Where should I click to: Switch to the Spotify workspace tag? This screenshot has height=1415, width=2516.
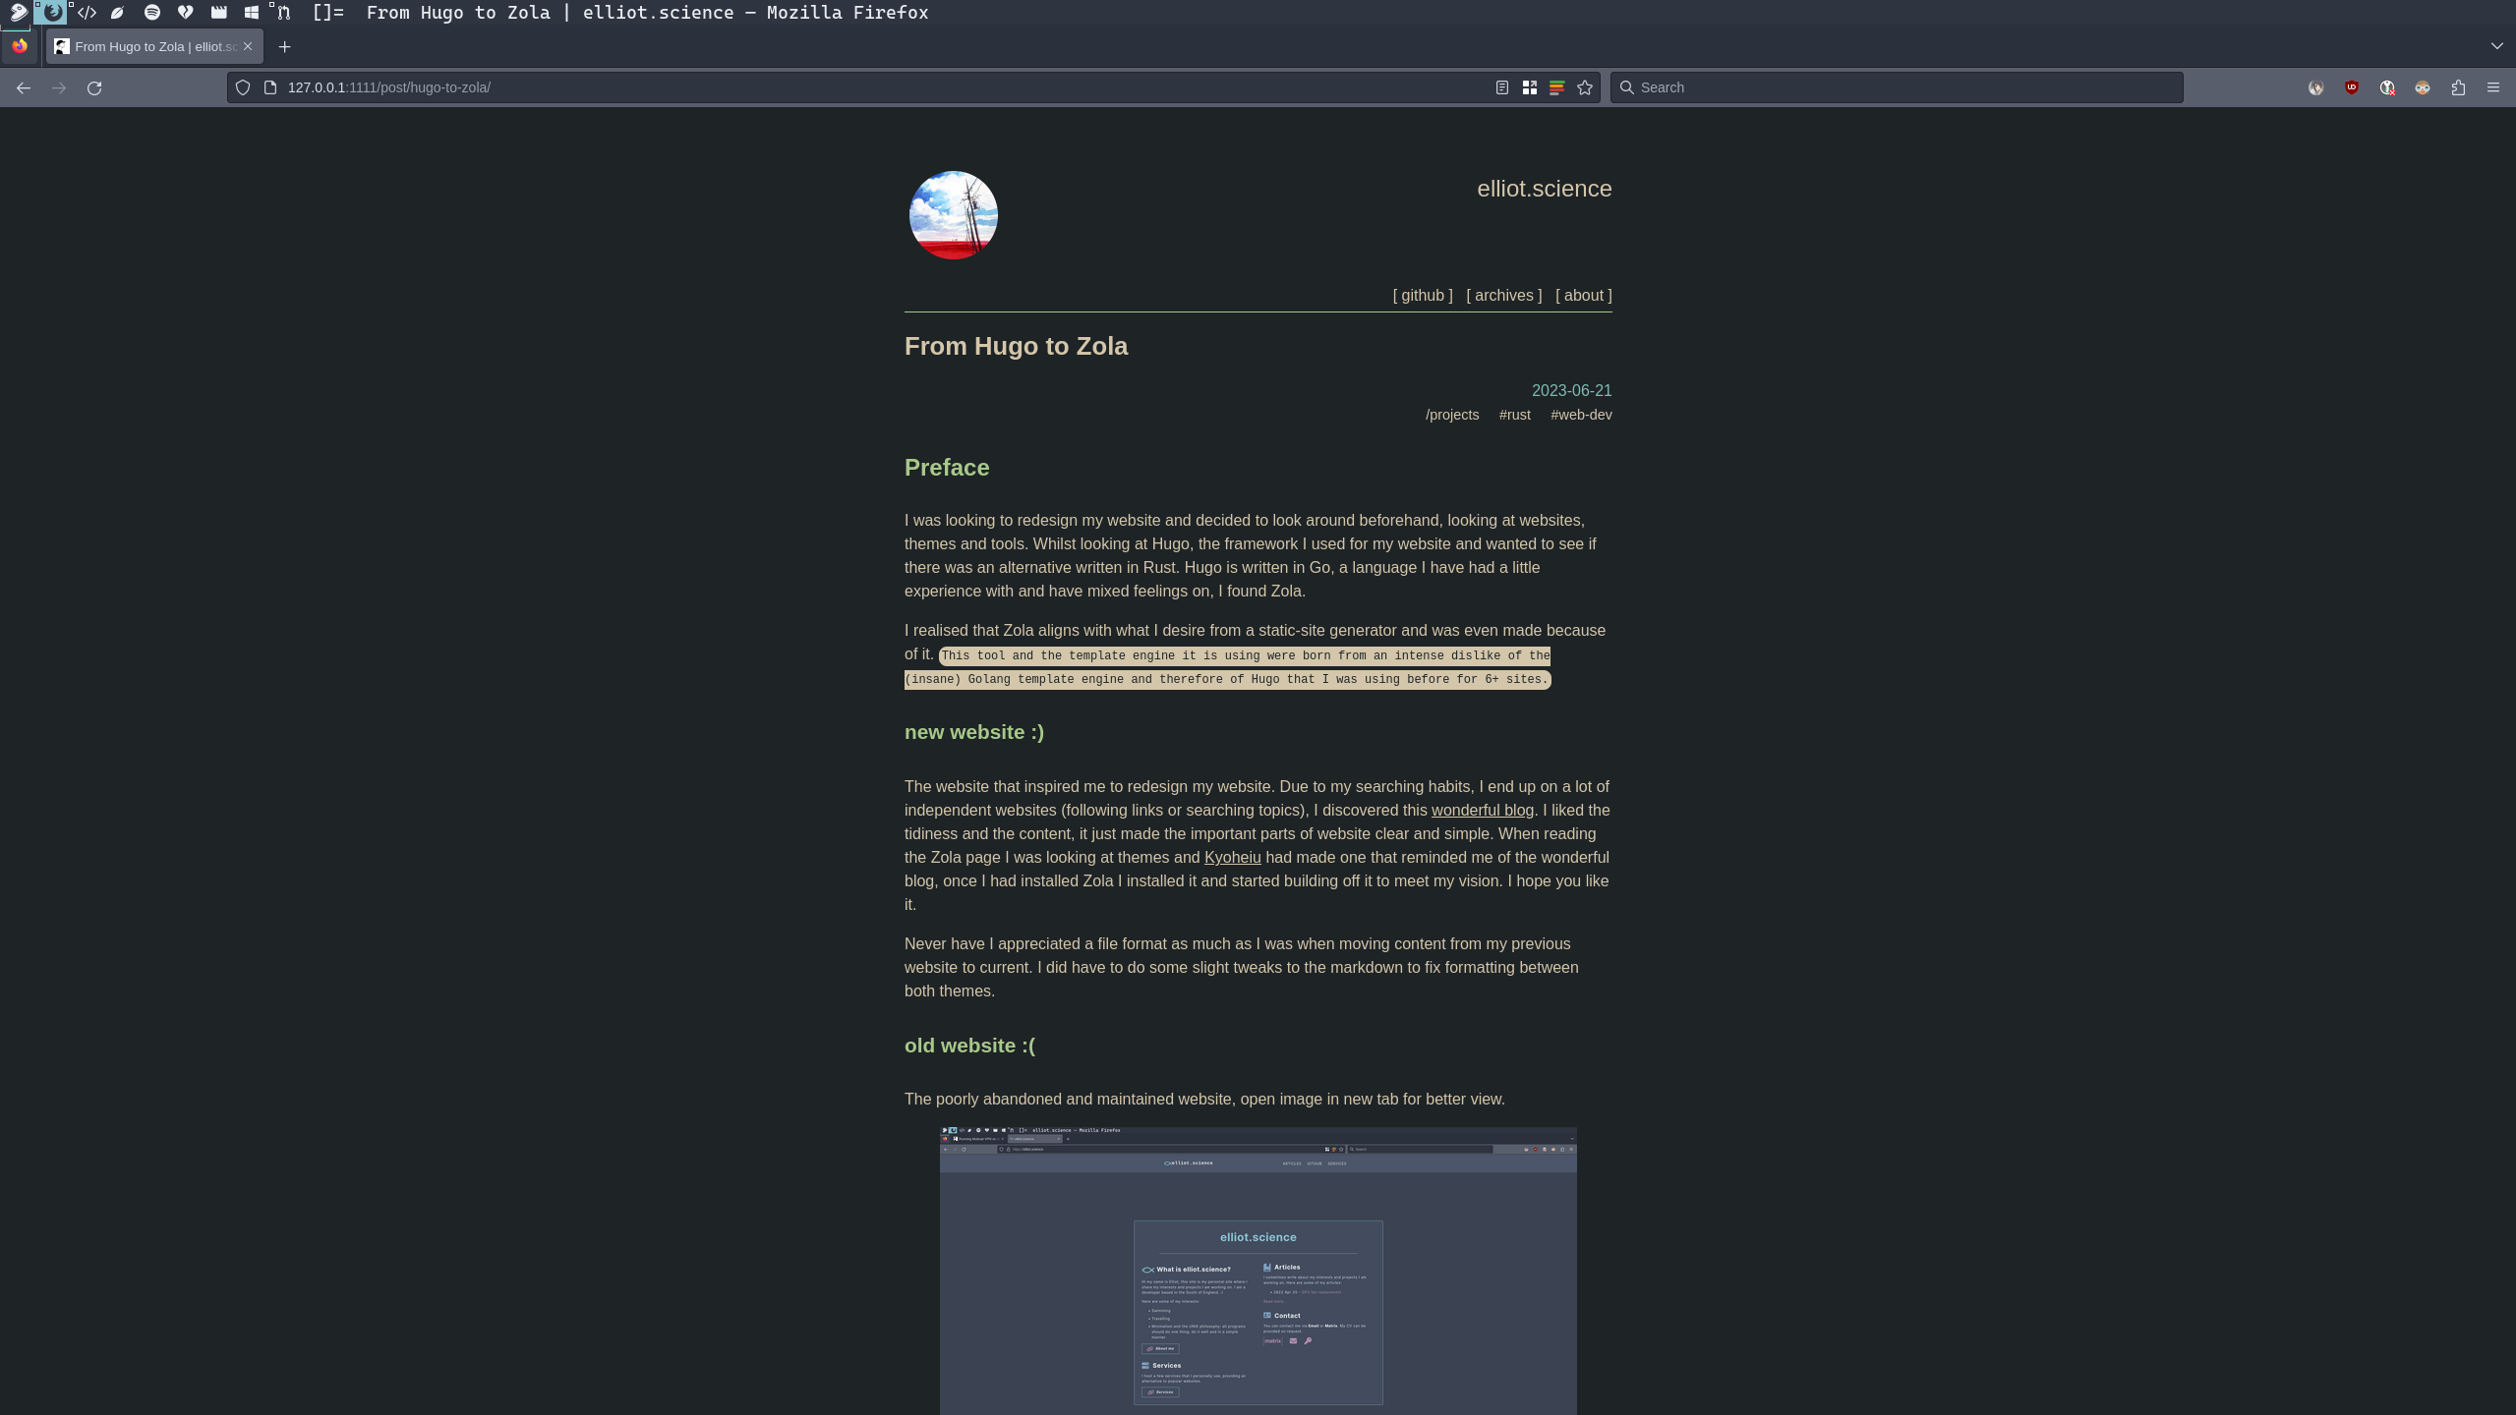tap(151, 12)
